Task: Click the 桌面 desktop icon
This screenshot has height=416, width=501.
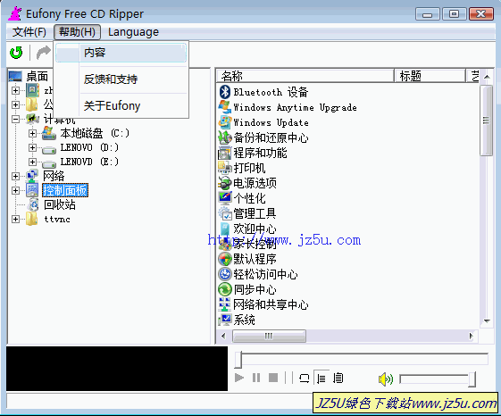Action: coord(15,77)
